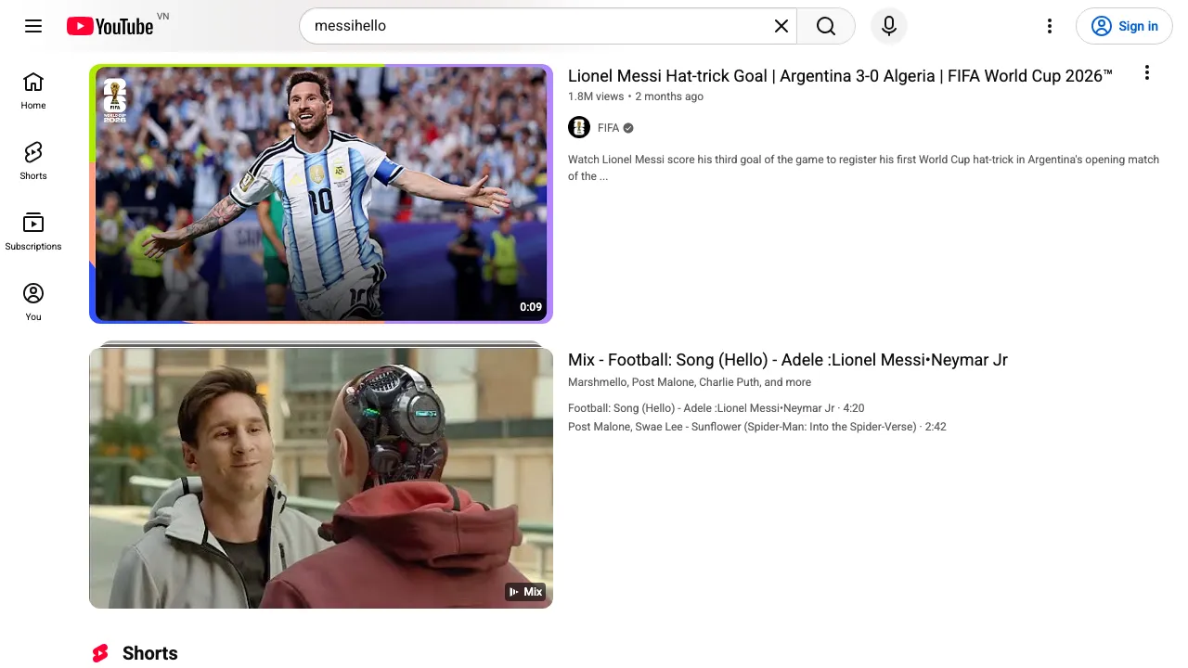The height and width of the screenshot is (668, 1188).
Task: Click the Hat-trick video description snippet
Action: point(863,168)
